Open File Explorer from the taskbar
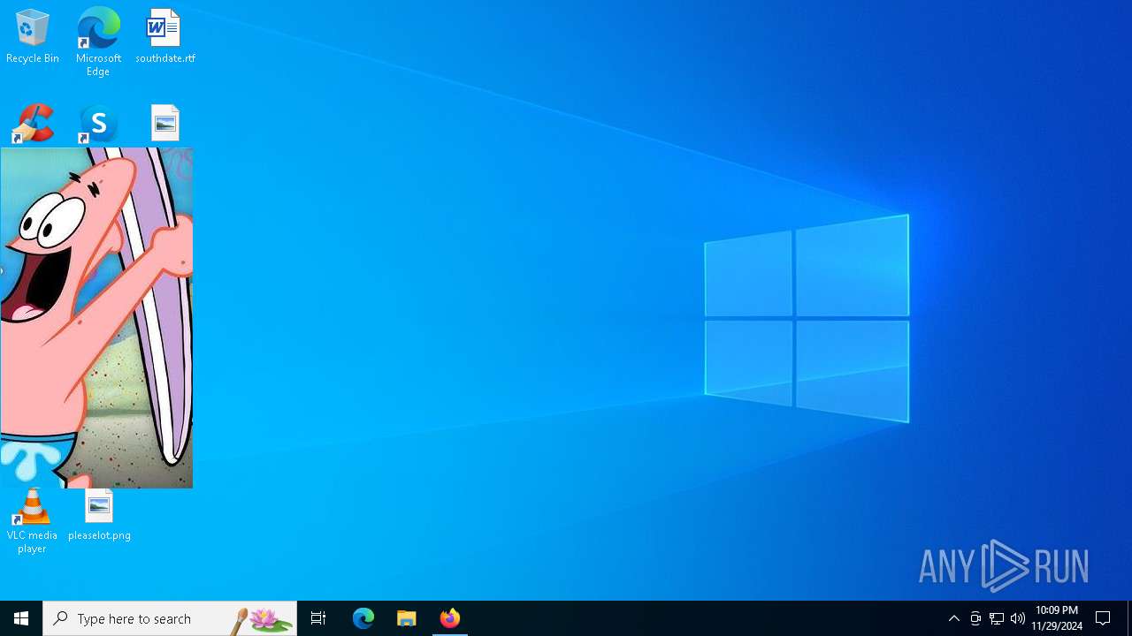Image resolution: width=1132 pixels, height=636 pixels. pos(407,618)
